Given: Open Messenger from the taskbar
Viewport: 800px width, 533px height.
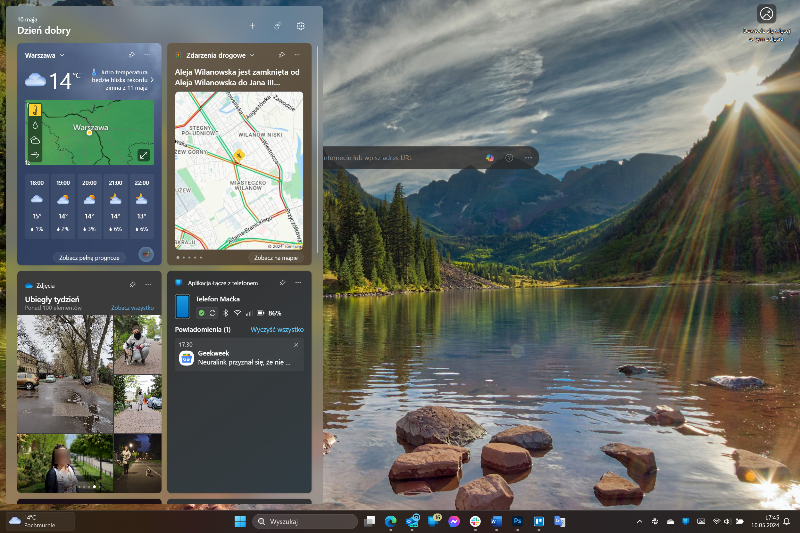Looking at the screenshot, I should tap(454, 521).
